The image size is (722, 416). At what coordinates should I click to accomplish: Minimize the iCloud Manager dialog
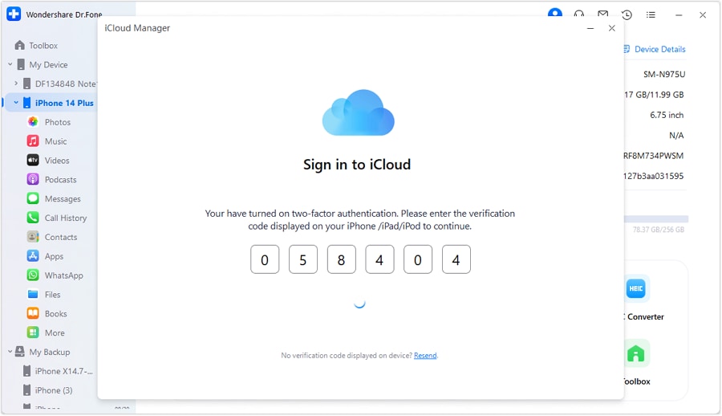click(x=590, y=29)
